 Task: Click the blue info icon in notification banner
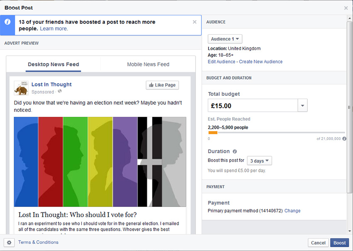pos(7,22)
